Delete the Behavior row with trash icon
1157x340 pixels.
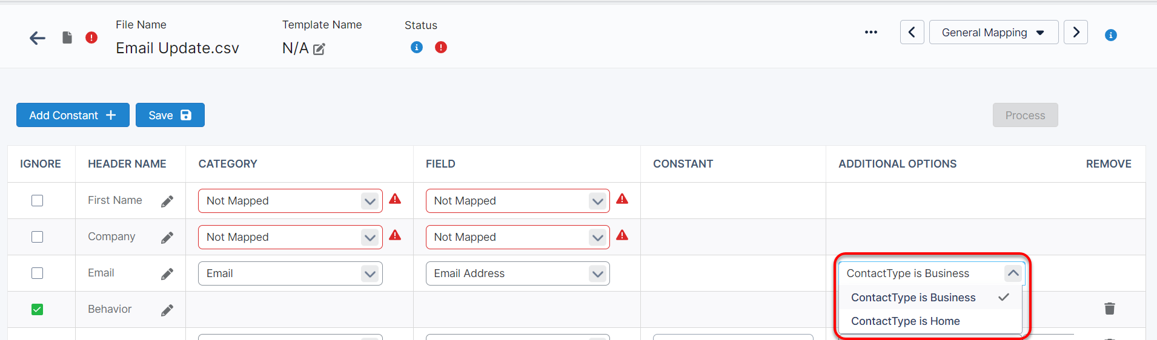[x=1109, y=309]
